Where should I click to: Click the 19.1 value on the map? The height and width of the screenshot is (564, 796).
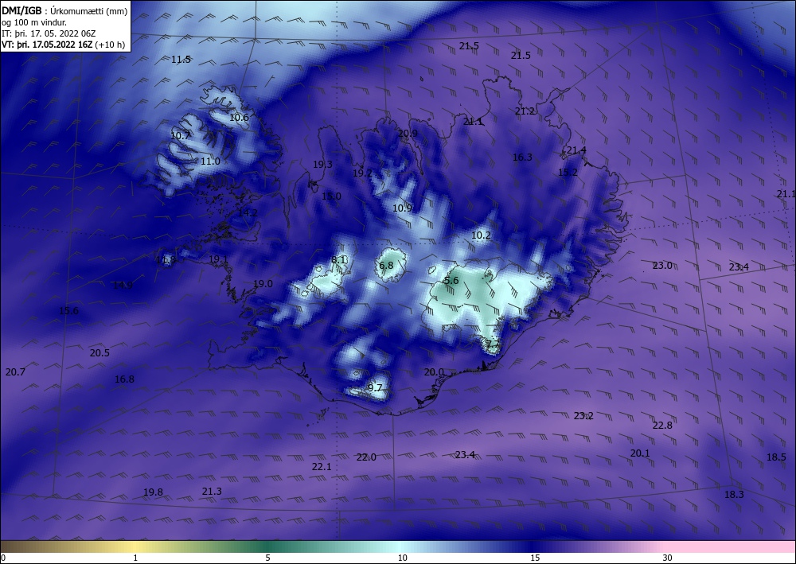point(218,259)
